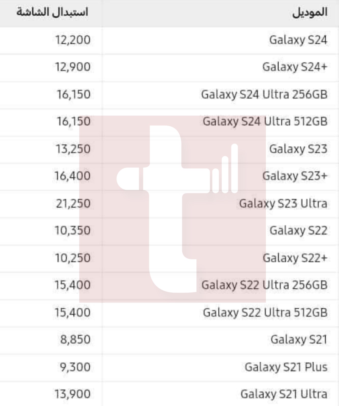The height and width of the screenshot is (406, 339).
Task: Click the استبدال الشاشة column header
Action: (52, 13)
